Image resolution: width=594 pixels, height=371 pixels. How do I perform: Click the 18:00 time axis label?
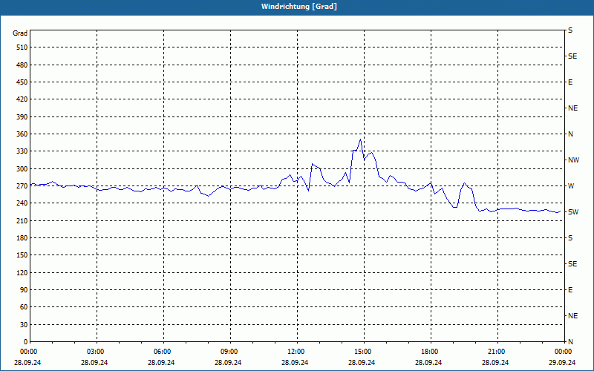pyautogui.click(x=430, y=352)
